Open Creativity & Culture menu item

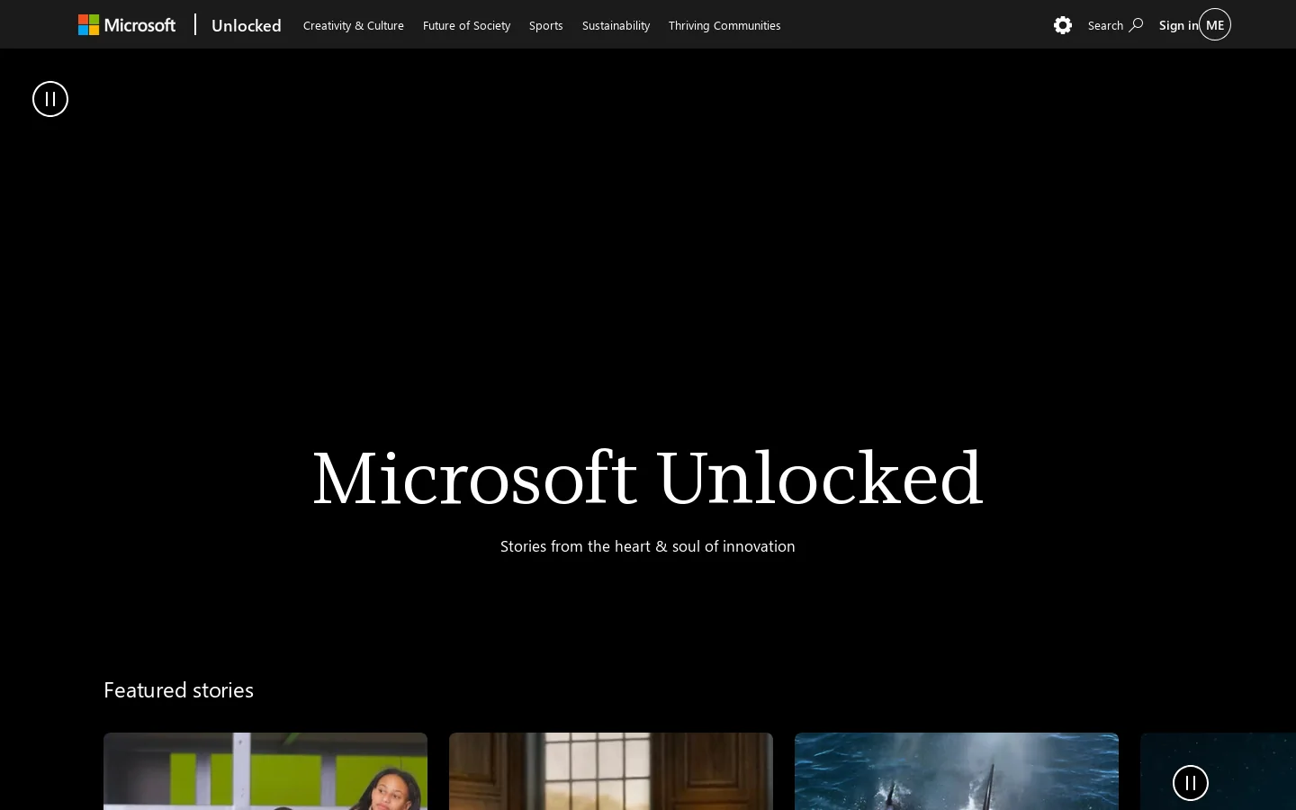[354, 25]
